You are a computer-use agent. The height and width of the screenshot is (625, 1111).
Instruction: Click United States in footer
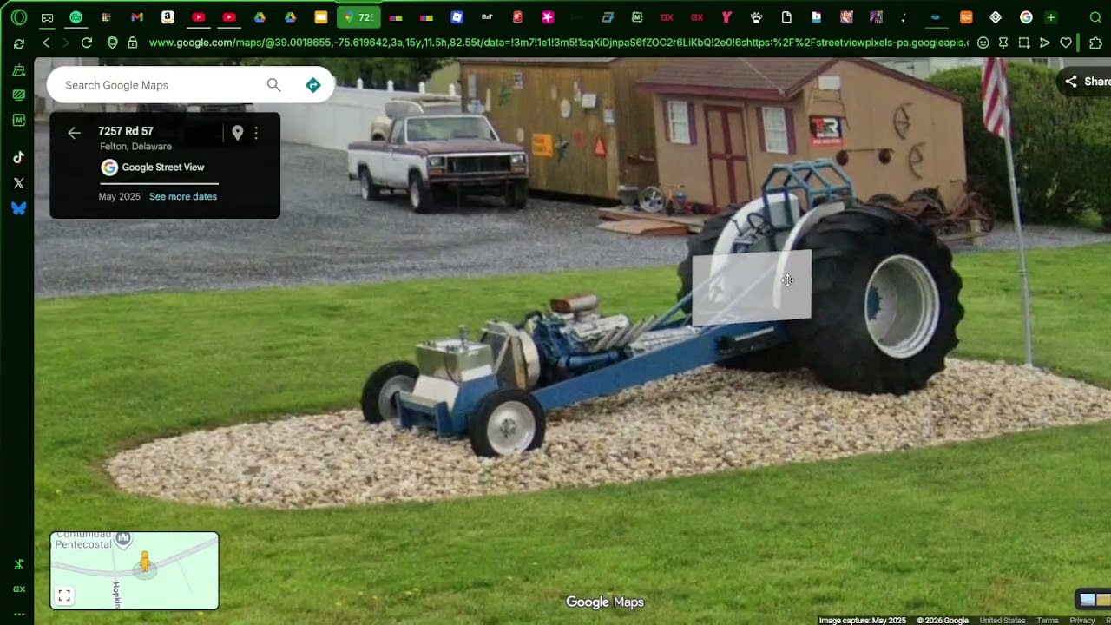coord(1003,621)
